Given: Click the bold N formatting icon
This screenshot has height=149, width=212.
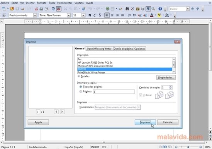Looking at the screenshot, I should [90, 15].
